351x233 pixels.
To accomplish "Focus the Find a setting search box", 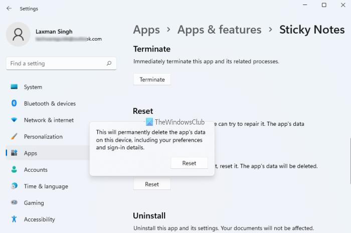I will pos(55,64).
